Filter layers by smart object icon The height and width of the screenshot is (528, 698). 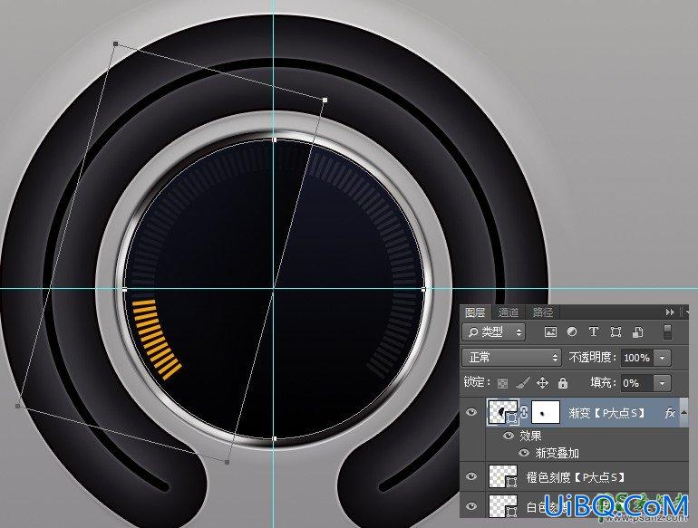click(x=637, y=331)
